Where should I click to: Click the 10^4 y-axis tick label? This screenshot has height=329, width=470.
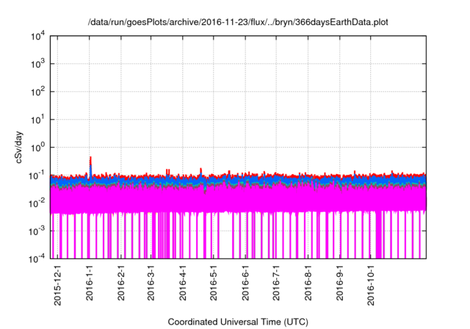click(39, 37)
